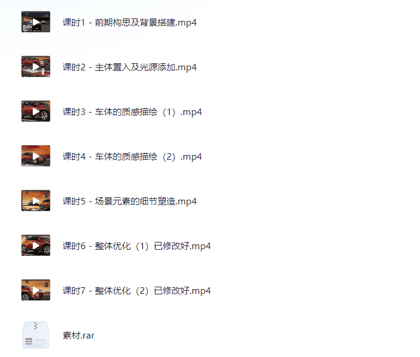Click the 素材.rar archive icon
This screenshot has width=420, height=357.
(36, 335)
